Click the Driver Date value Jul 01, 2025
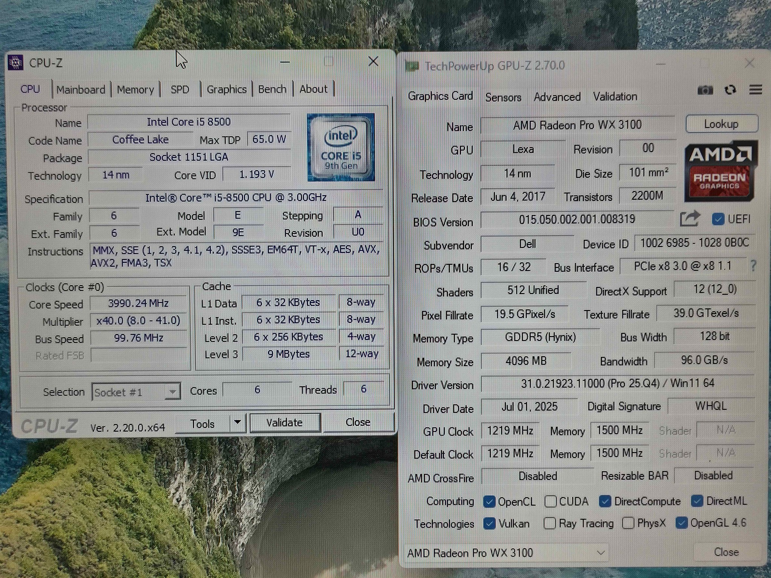 [529, 407]
